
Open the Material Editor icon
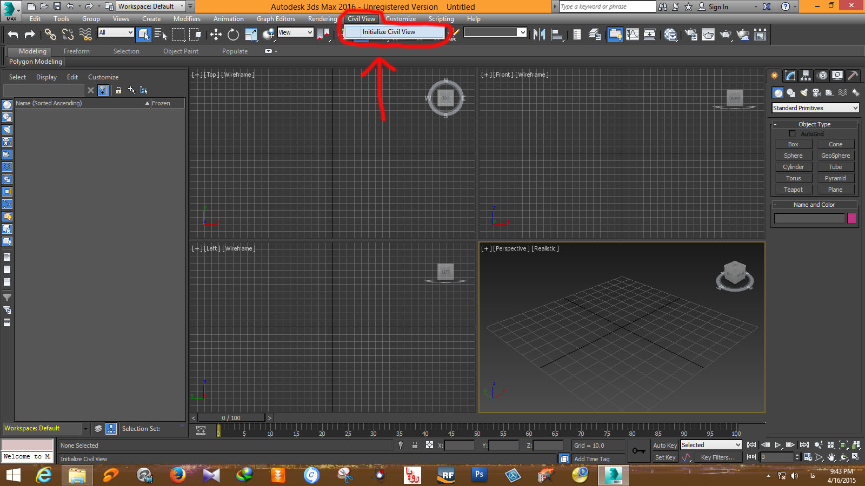click(x=670, y=35)
